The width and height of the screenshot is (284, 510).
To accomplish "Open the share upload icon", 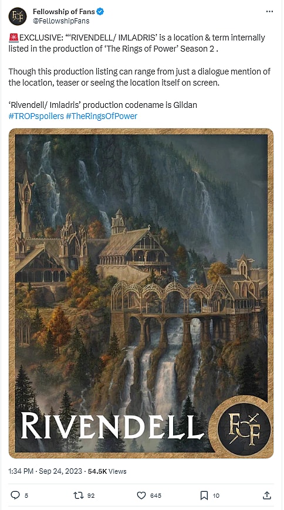I will click(267, 495).
